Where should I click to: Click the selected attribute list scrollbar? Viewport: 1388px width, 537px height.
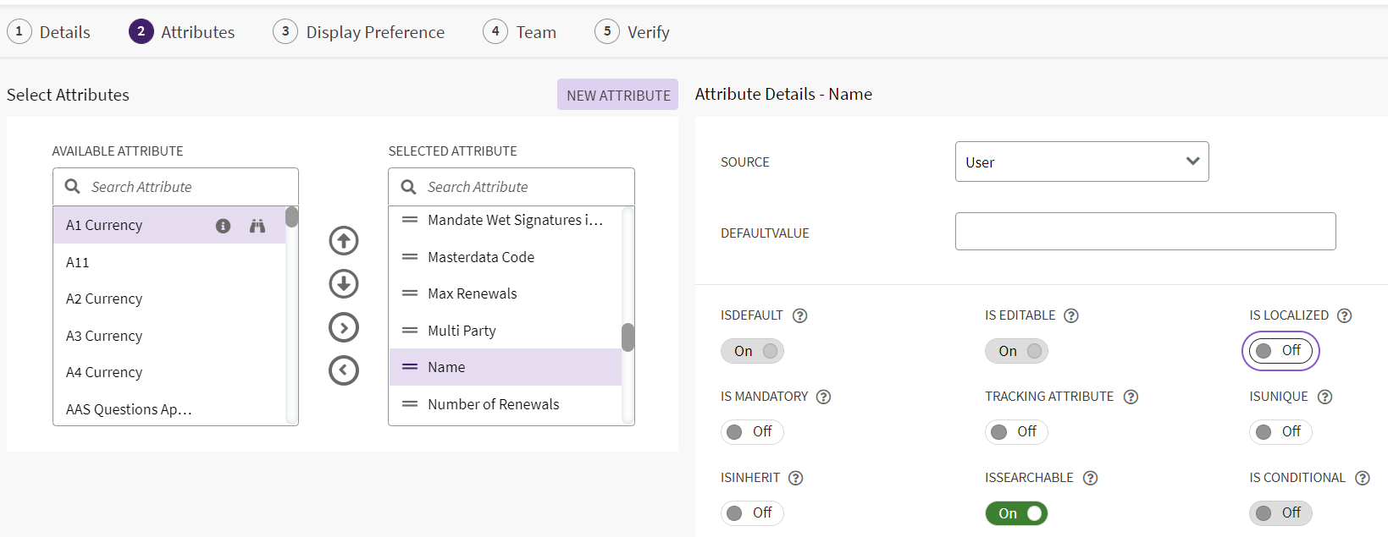[628, 337]
